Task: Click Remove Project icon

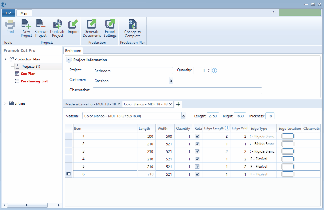Action: pyautogui.click(x=41, y=24)
